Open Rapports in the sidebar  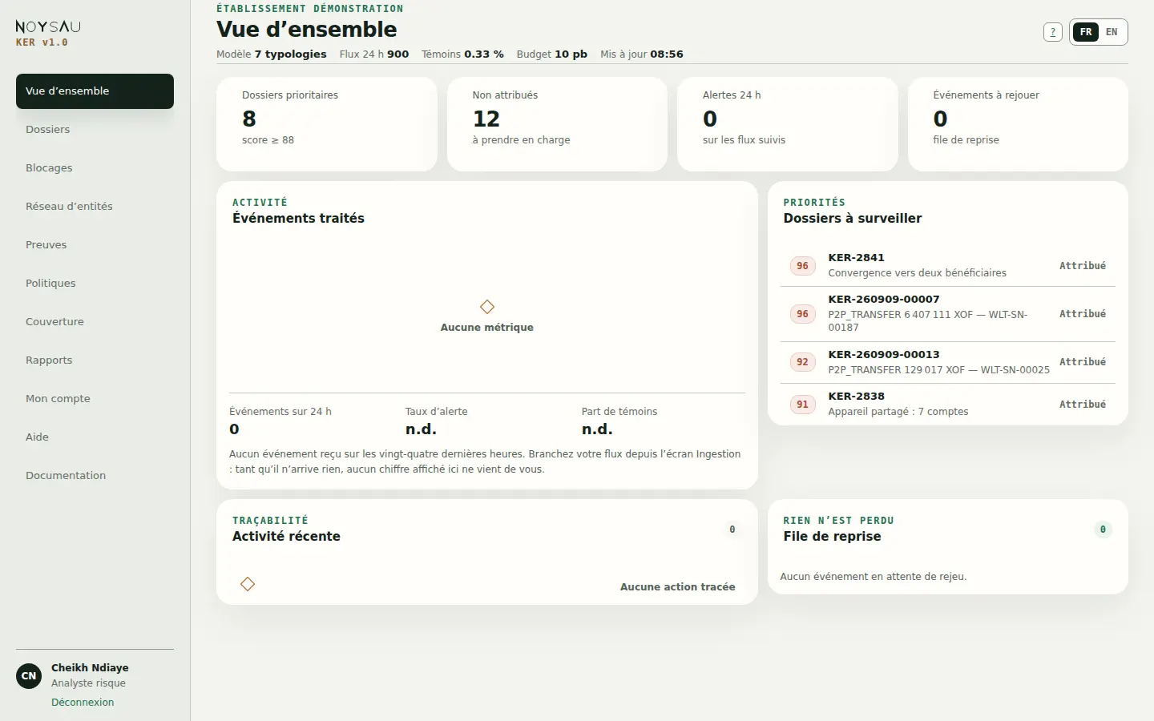[95, 360]
